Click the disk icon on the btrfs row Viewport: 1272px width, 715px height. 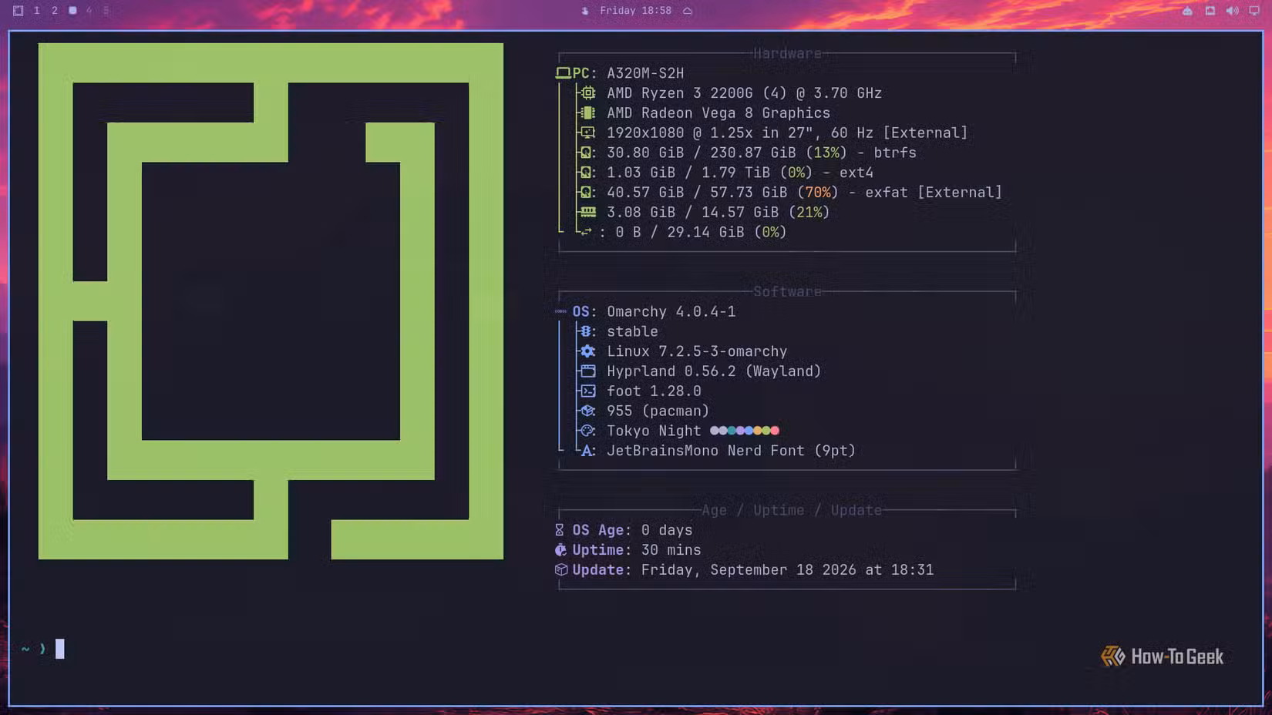click(x=587, y=153)
